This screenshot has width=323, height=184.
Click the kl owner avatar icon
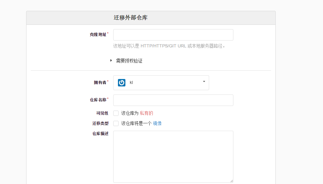click(x=122, y=83)
